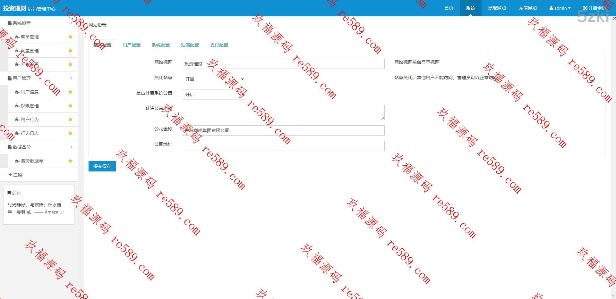Screen dimensions: 616x299
Task: Collapse the 数据备份 sidebar section
Action: click(38, 147)
